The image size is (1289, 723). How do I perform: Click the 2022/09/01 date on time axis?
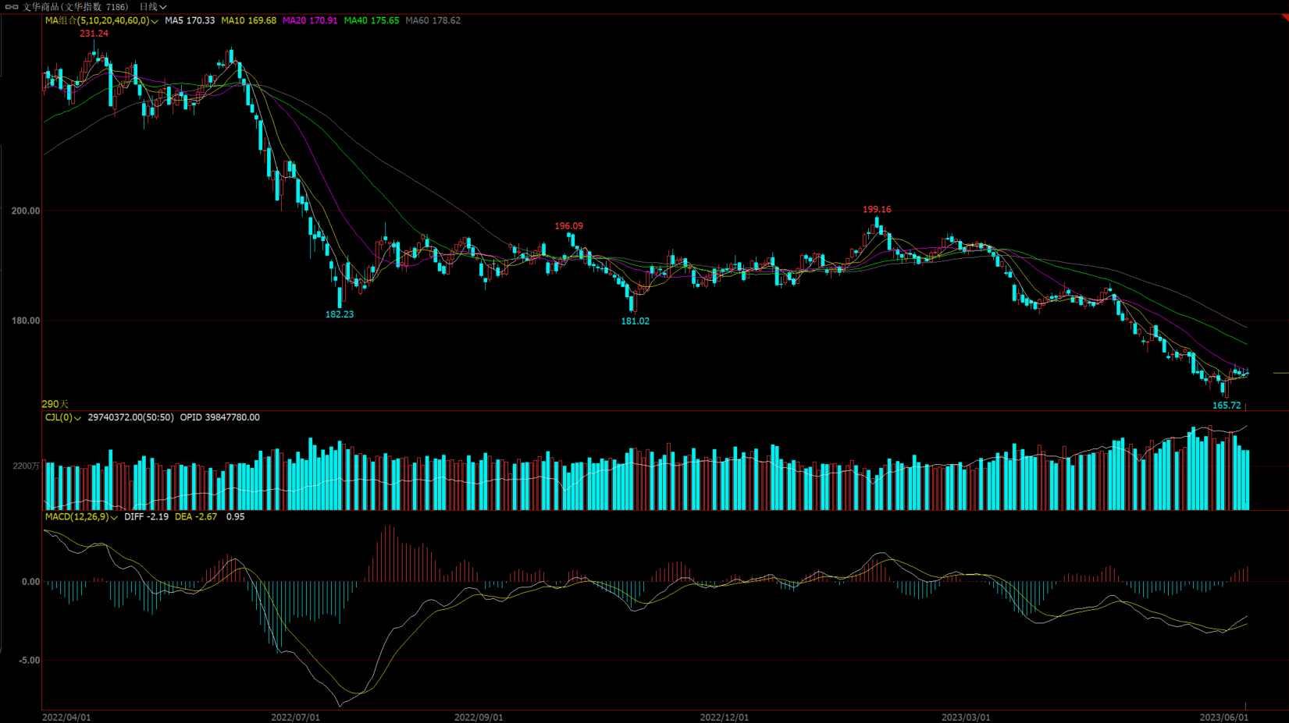pos(479,718)
